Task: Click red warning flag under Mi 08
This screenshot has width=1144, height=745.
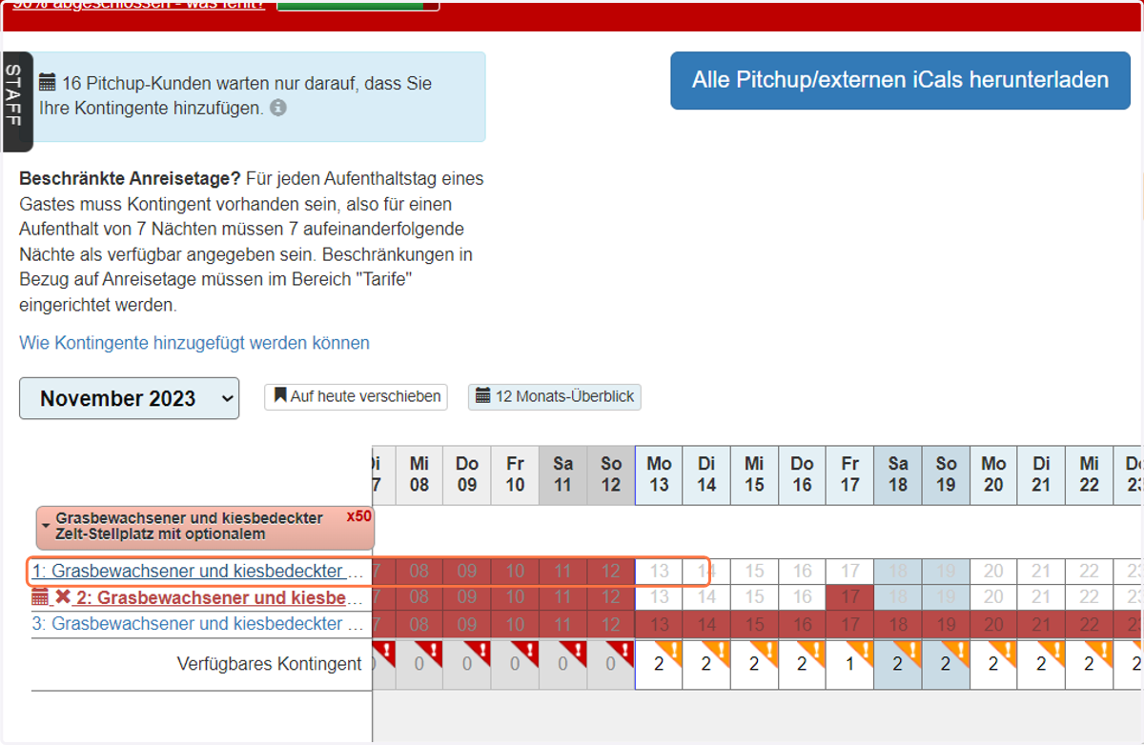Action: 434,651
